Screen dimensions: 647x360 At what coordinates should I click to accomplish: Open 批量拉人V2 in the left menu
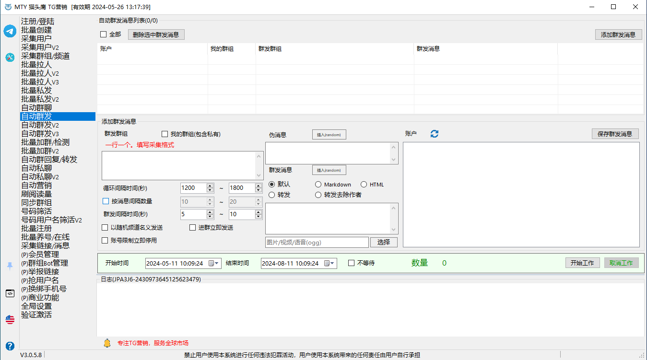pos(40,73)
